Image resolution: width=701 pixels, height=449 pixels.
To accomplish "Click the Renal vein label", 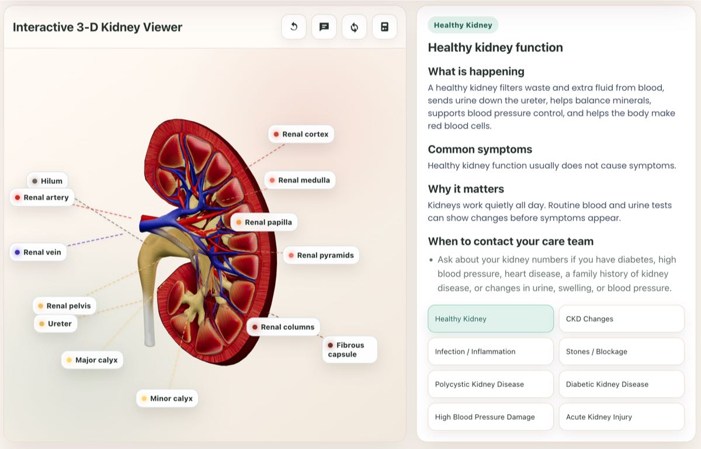I will coord(38,252).
